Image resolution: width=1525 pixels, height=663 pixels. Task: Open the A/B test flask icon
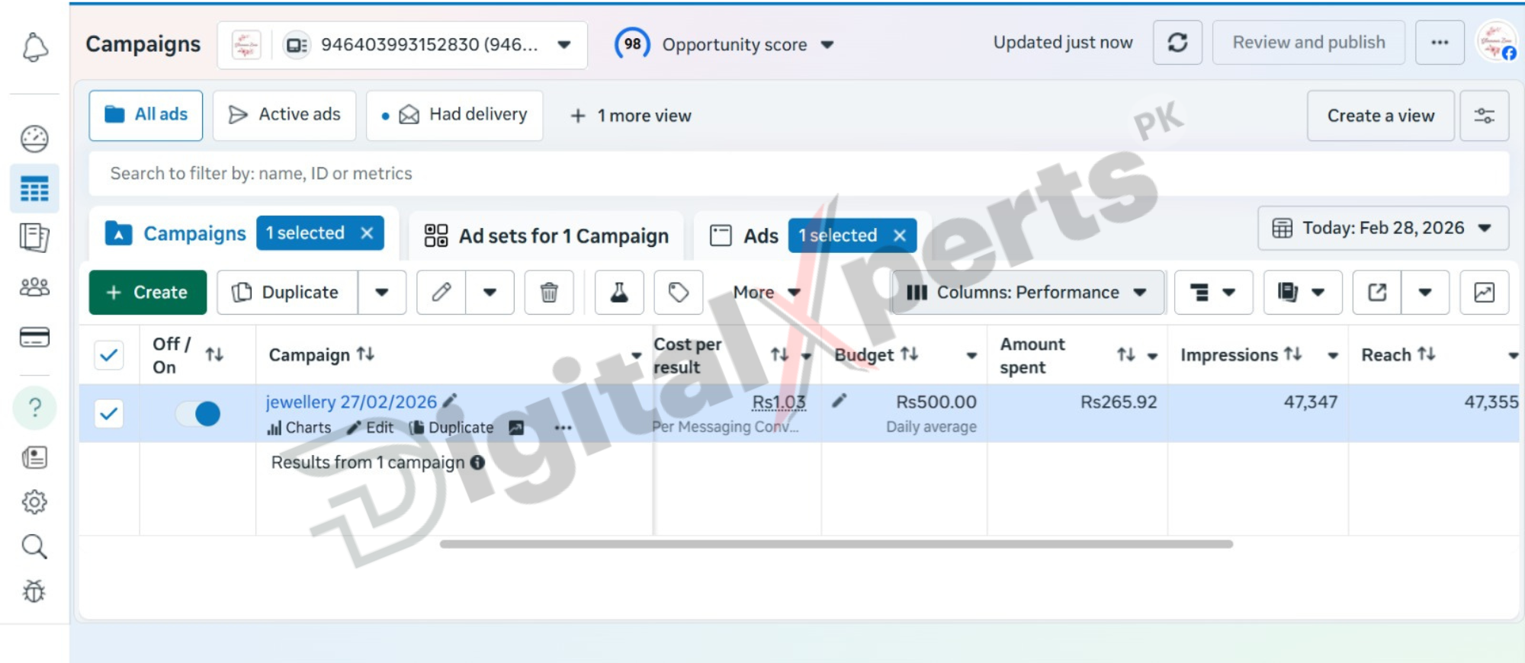619,293
